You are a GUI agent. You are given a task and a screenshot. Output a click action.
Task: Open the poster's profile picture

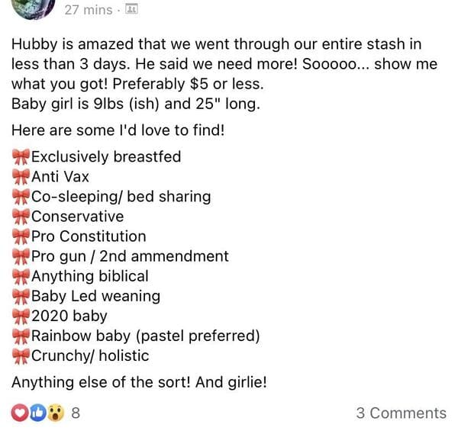point(34,8)
